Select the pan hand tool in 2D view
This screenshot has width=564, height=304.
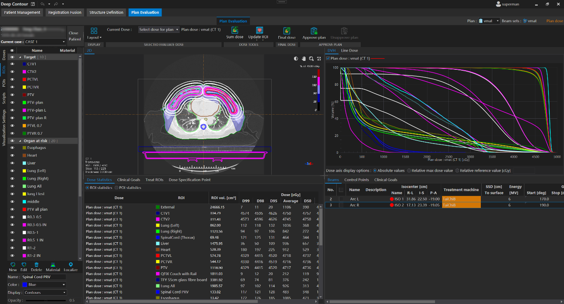click(x=304, y=59)
